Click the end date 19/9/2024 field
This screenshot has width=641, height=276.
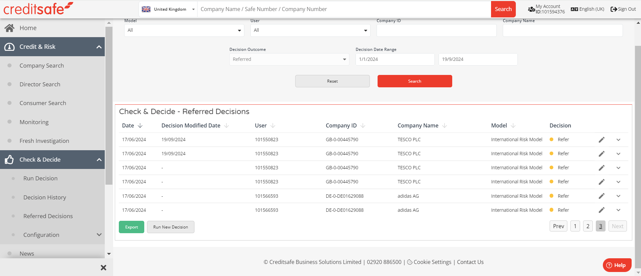click(x=478, y=59)
